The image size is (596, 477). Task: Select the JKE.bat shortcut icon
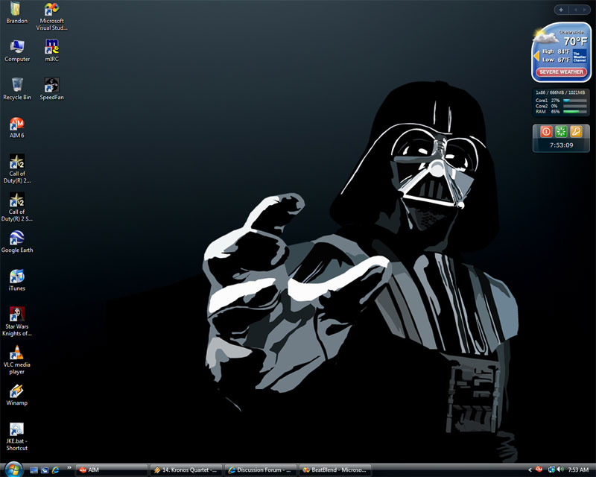point(16,437)
